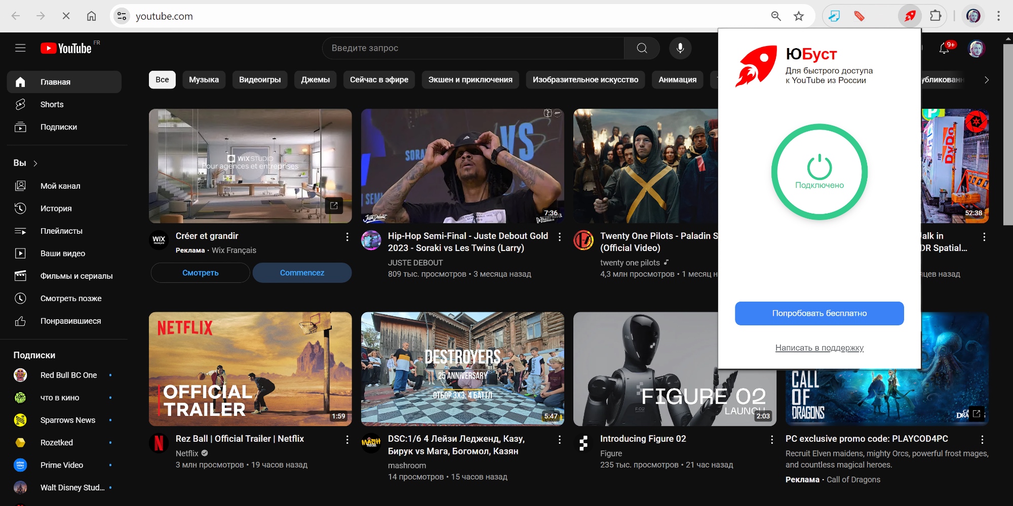Go back with the browser back arrow
Image resolution: width=1013 pixels, height=506 pixels.
(x=16, y=16)
